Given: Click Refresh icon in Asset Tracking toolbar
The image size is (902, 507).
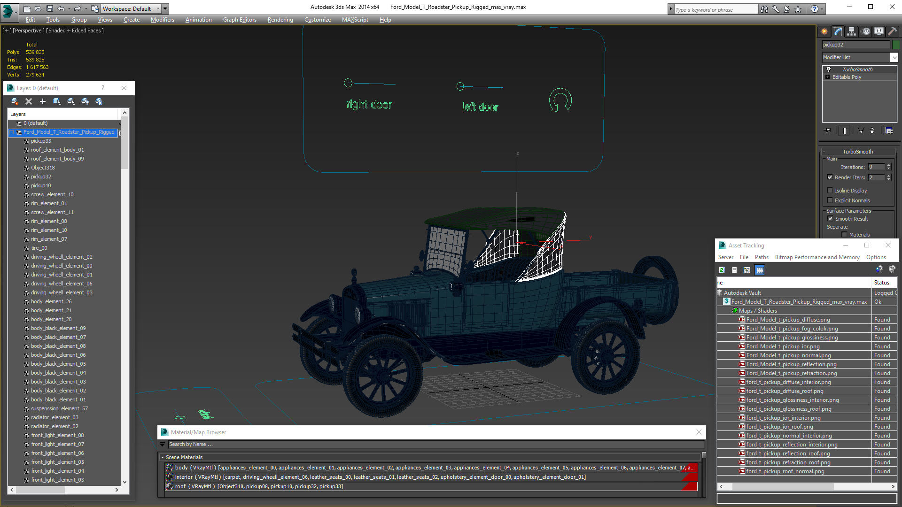Looking at the screenshot, I should click(722, 270).
